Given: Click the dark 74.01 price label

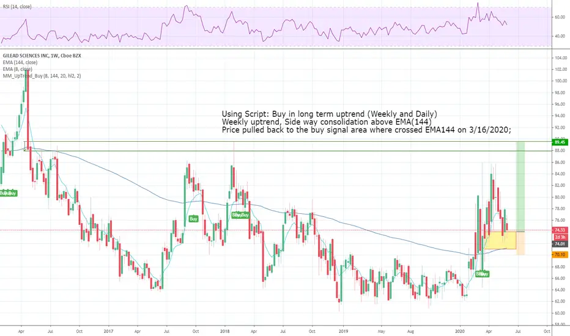Looking at the screenshot, I should pyautogui.click(x=560, y=244).
